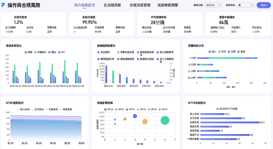The width and height of the screenshot is (273, 149).
Task: Toggle the 渠道 legend in 停機時段分布
Action: pyautogui.click(x=241, y=52)
